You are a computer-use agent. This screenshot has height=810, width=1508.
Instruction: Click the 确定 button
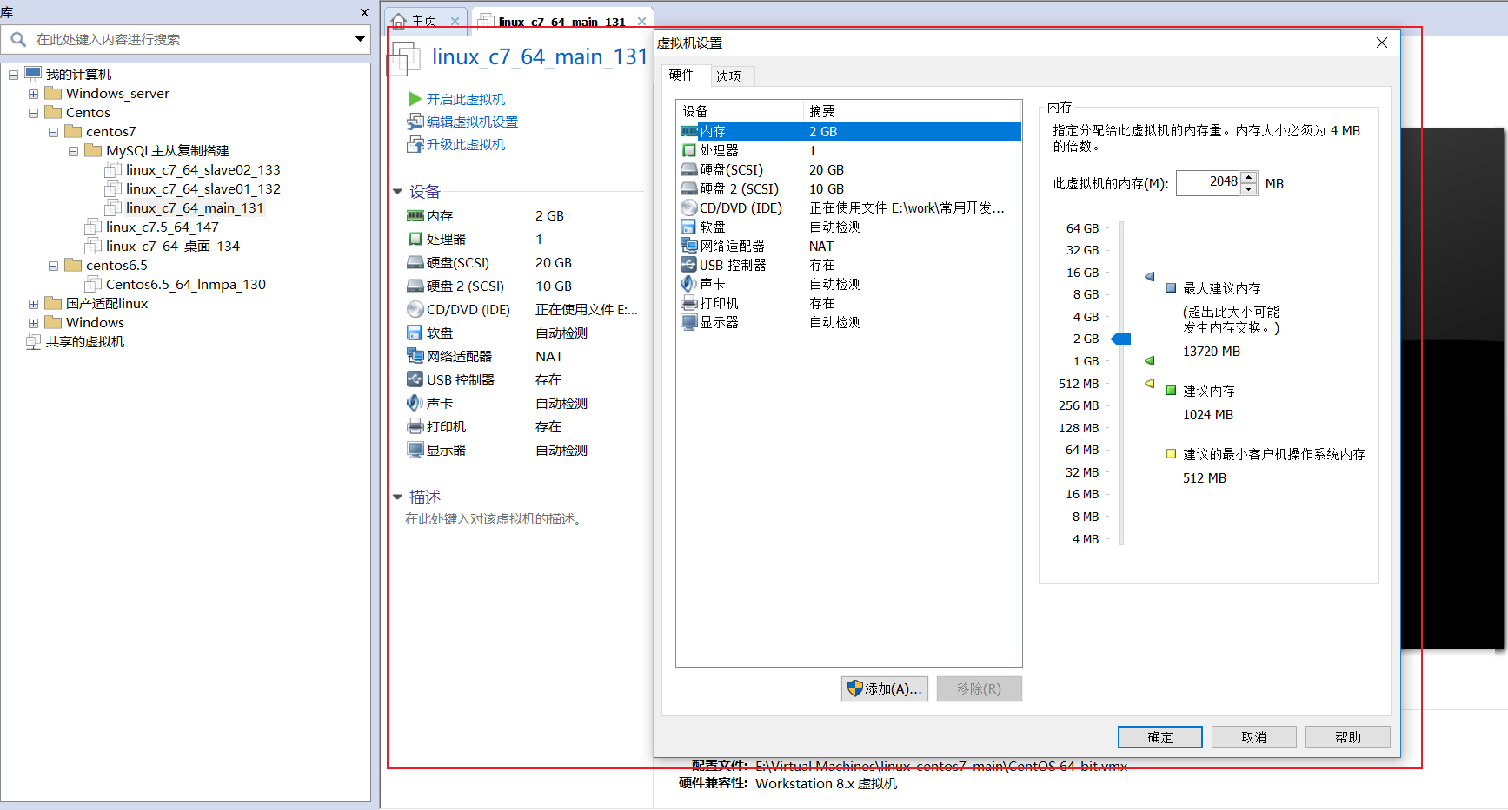coord(1160,737)
